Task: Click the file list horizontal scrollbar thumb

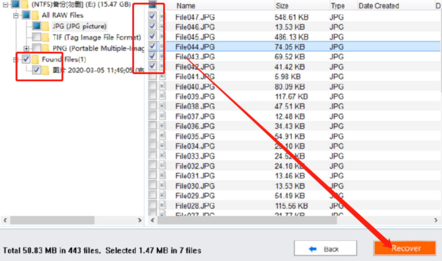Action: coord(247,221)
